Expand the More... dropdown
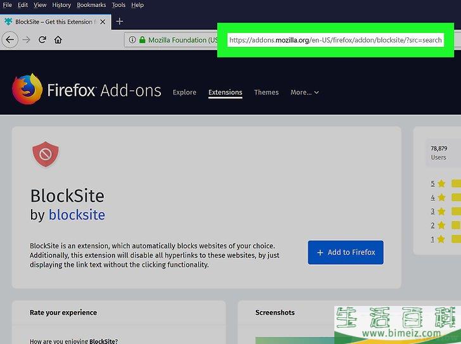461x344 pixels. click(305, 92)
